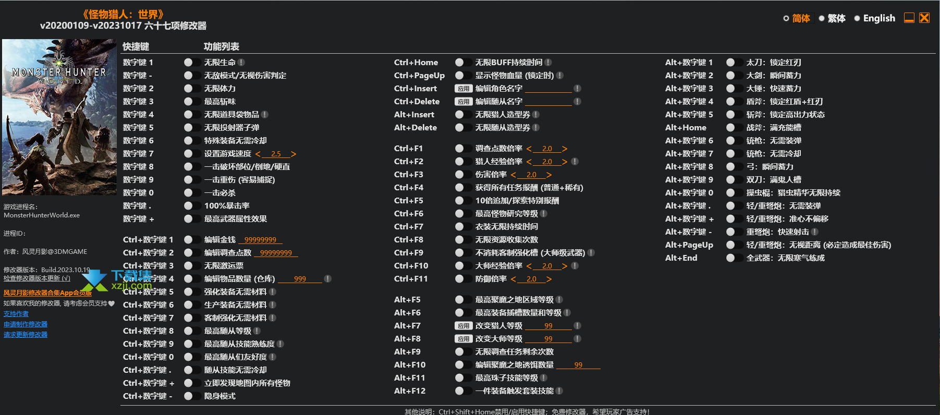This screenshot has height=415, width=940.
Task: Select 繁体 language option
Action: point(832,18)
